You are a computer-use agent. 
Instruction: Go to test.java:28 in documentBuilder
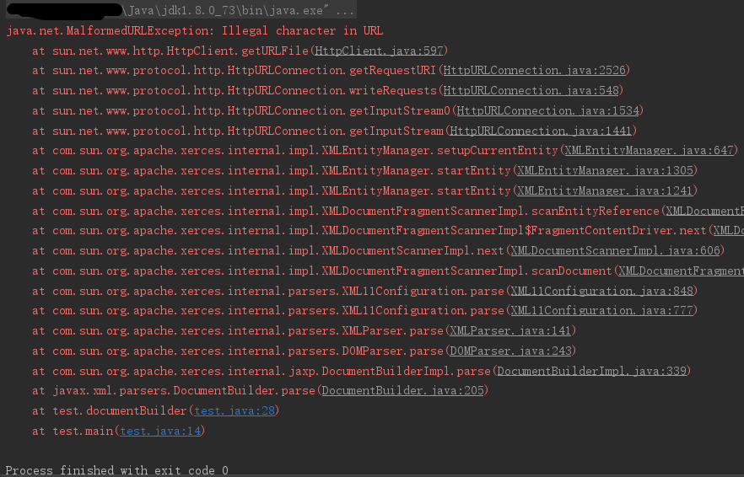click(x=235, y=411)
